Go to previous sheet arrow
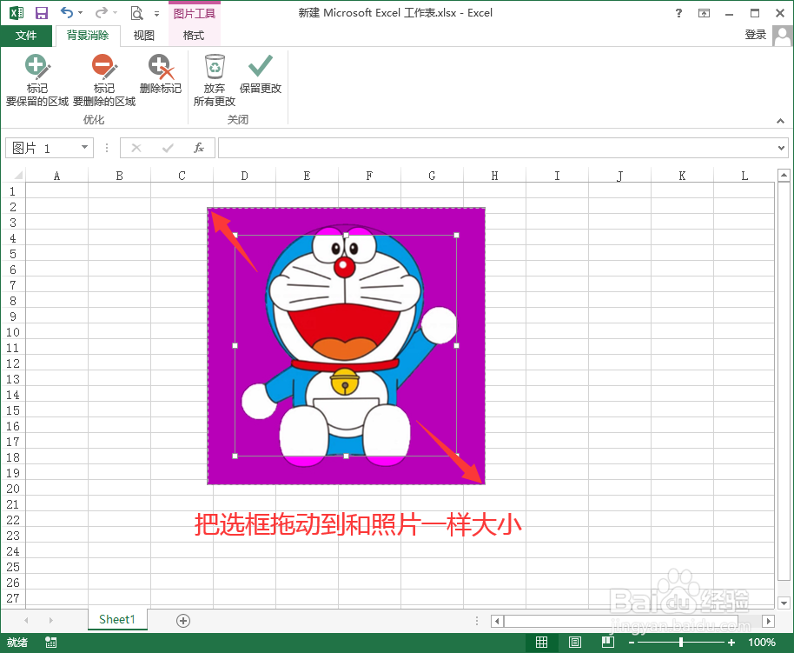This screenshot has width=794, height=653. [x=26, y=620]
